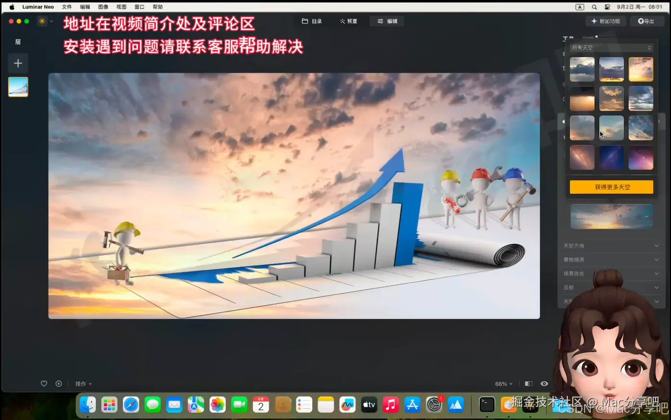This screenshot has height=420, width=671.
Task: Select the sunset sky thumbnail in the top row
Action: (641, 69)
